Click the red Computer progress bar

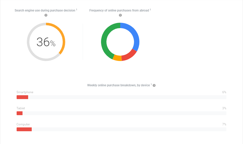tap(24, 129)
